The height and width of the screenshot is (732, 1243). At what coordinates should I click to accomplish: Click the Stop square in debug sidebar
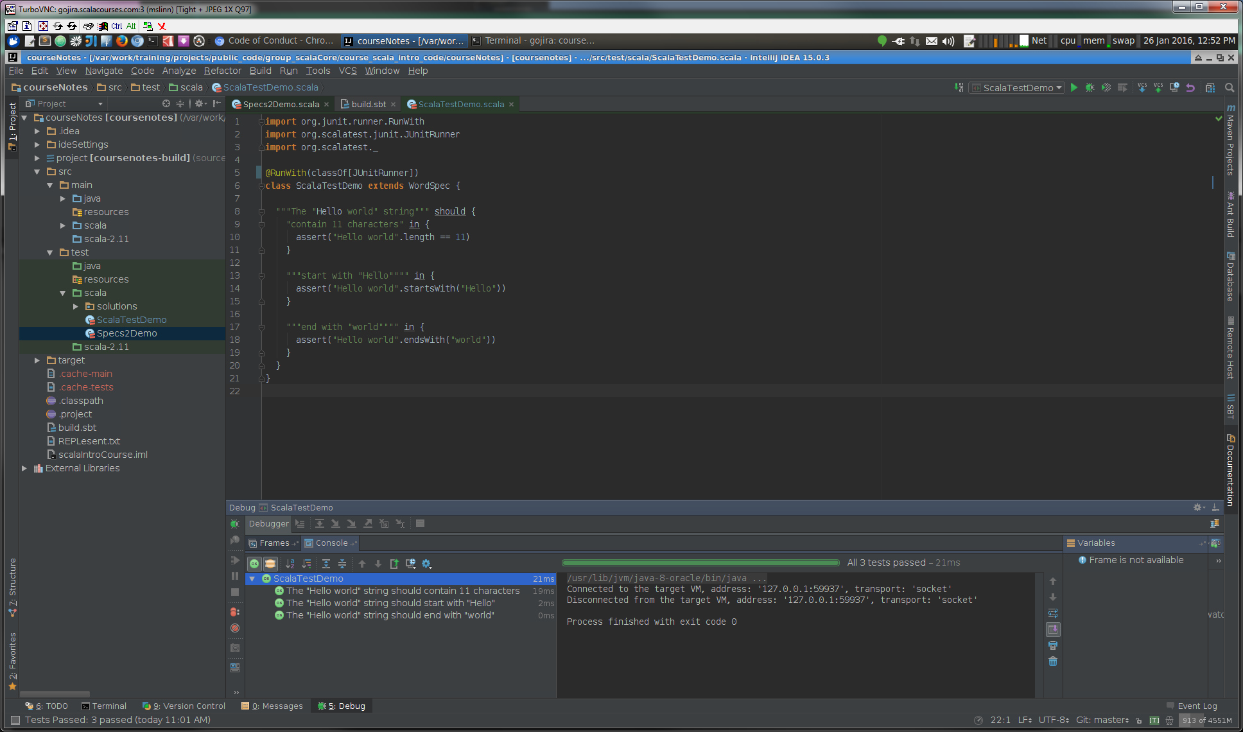point(235,592)
